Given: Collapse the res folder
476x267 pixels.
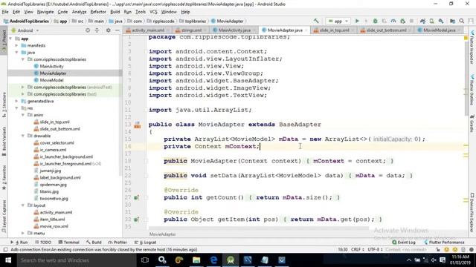Looking at the screenshot, I should [x=16, y=108].
